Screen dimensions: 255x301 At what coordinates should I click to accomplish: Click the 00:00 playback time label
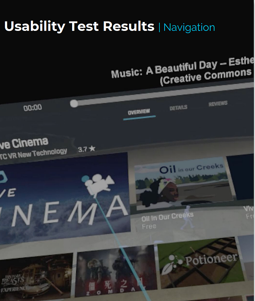click(32, 107)
